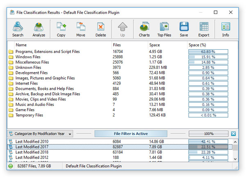Click icon beside Last Modified 2010
Viewport: 246px width, 178px height.
click(x=11, y=141)
